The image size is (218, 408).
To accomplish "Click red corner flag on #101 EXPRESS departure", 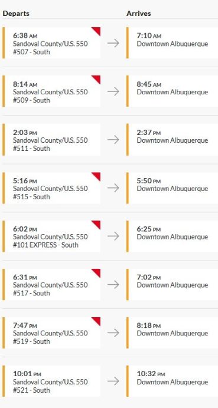I will pos(97,224).
